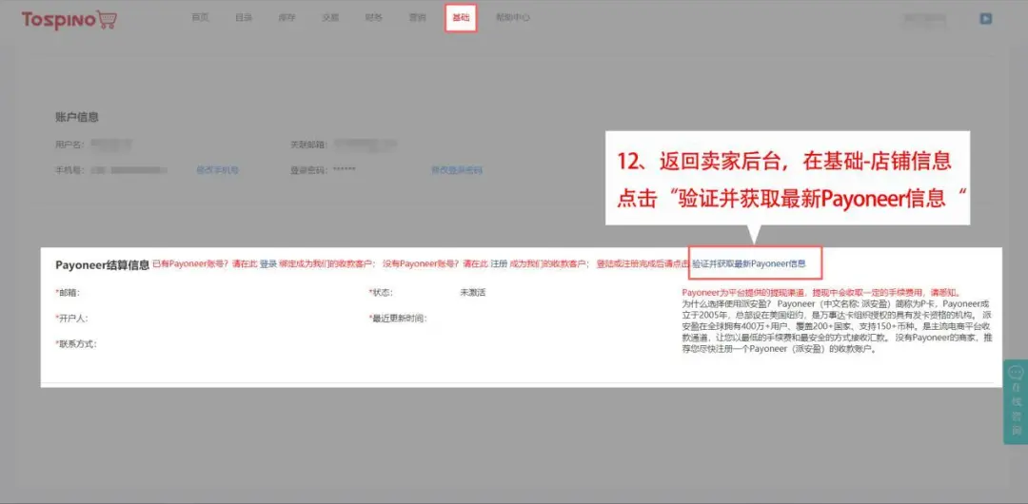
Task: Click the Payoneer结算信息 heading
Action: click(102, 264)
